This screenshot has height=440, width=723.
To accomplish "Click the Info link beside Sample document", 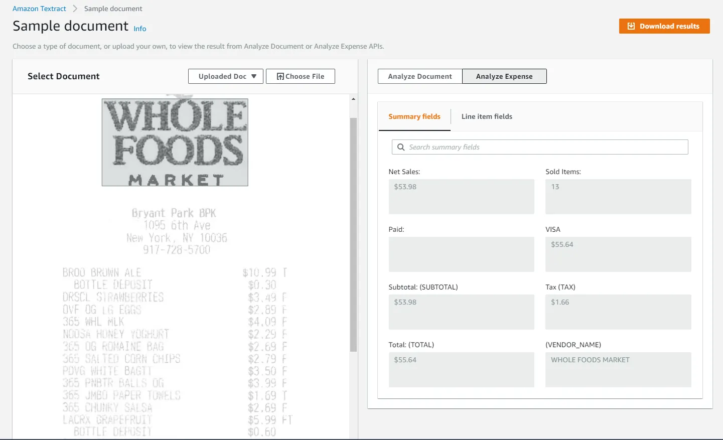I will point(139,29).
